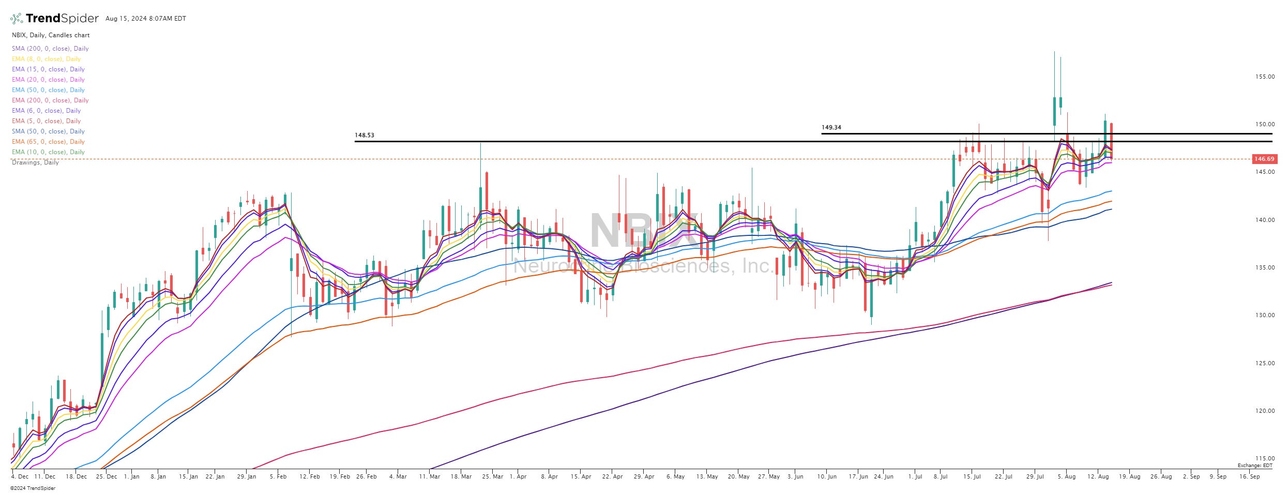The width and height of the screenshot is (1288, 493).
Task: Click the EMA (15, 0, close) legend entry
Action: coord(48,69)
